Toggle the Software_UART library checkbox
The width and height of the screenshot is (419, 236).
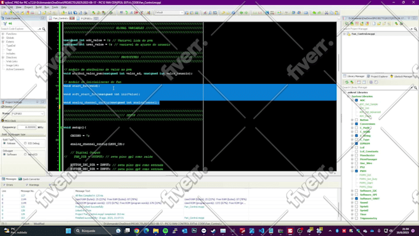(x=357, y=198)
